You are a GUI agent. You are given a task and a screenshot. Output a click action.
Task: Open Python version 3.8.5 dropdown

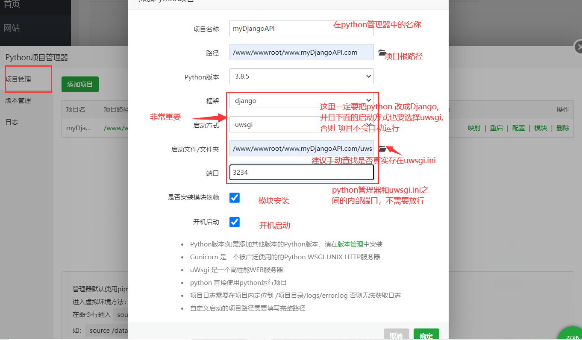(302, 76)
